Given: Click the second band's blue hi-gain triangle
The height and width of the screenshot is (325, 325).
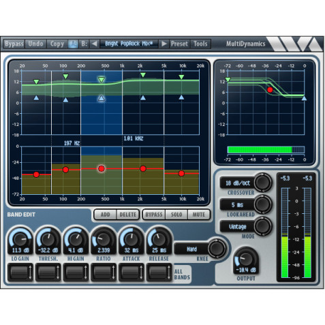Looking at the screenshot, I should coord(65,99).
